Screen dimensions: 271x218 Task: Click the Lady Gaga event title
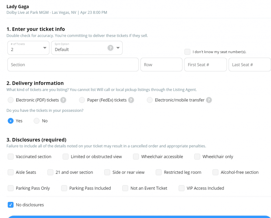tap(18, 7)
